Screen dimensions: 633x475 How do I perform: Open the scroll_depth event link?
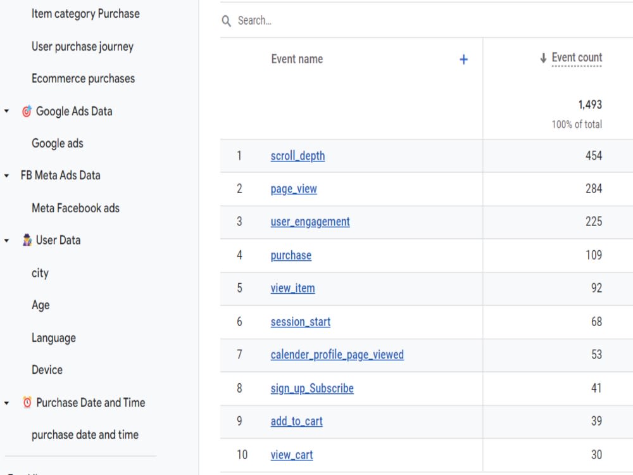point(298,156)
